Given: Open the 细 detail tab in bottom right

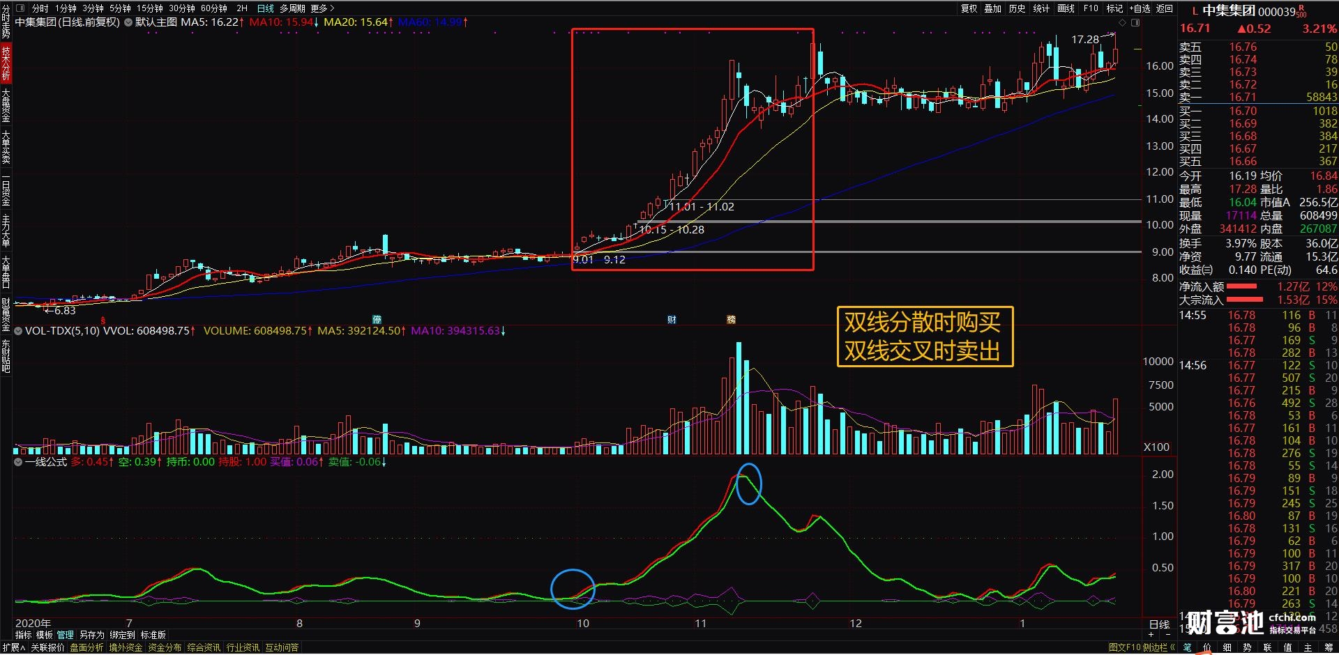Looking at the screenshot, I should coord(1227,647).
